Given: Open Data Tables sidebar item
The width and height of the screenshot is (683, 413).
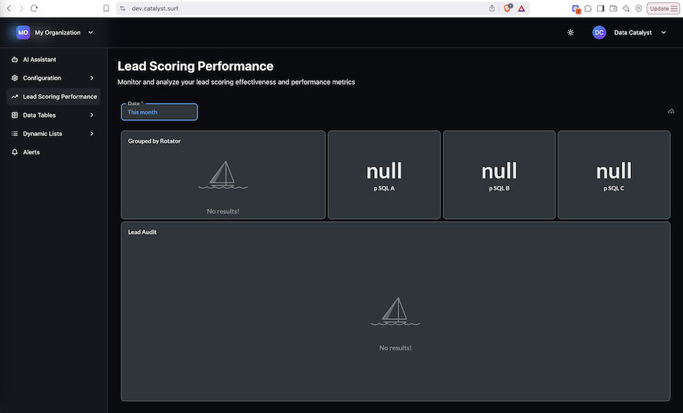Looking at the screenshot, I should point(53,115).
